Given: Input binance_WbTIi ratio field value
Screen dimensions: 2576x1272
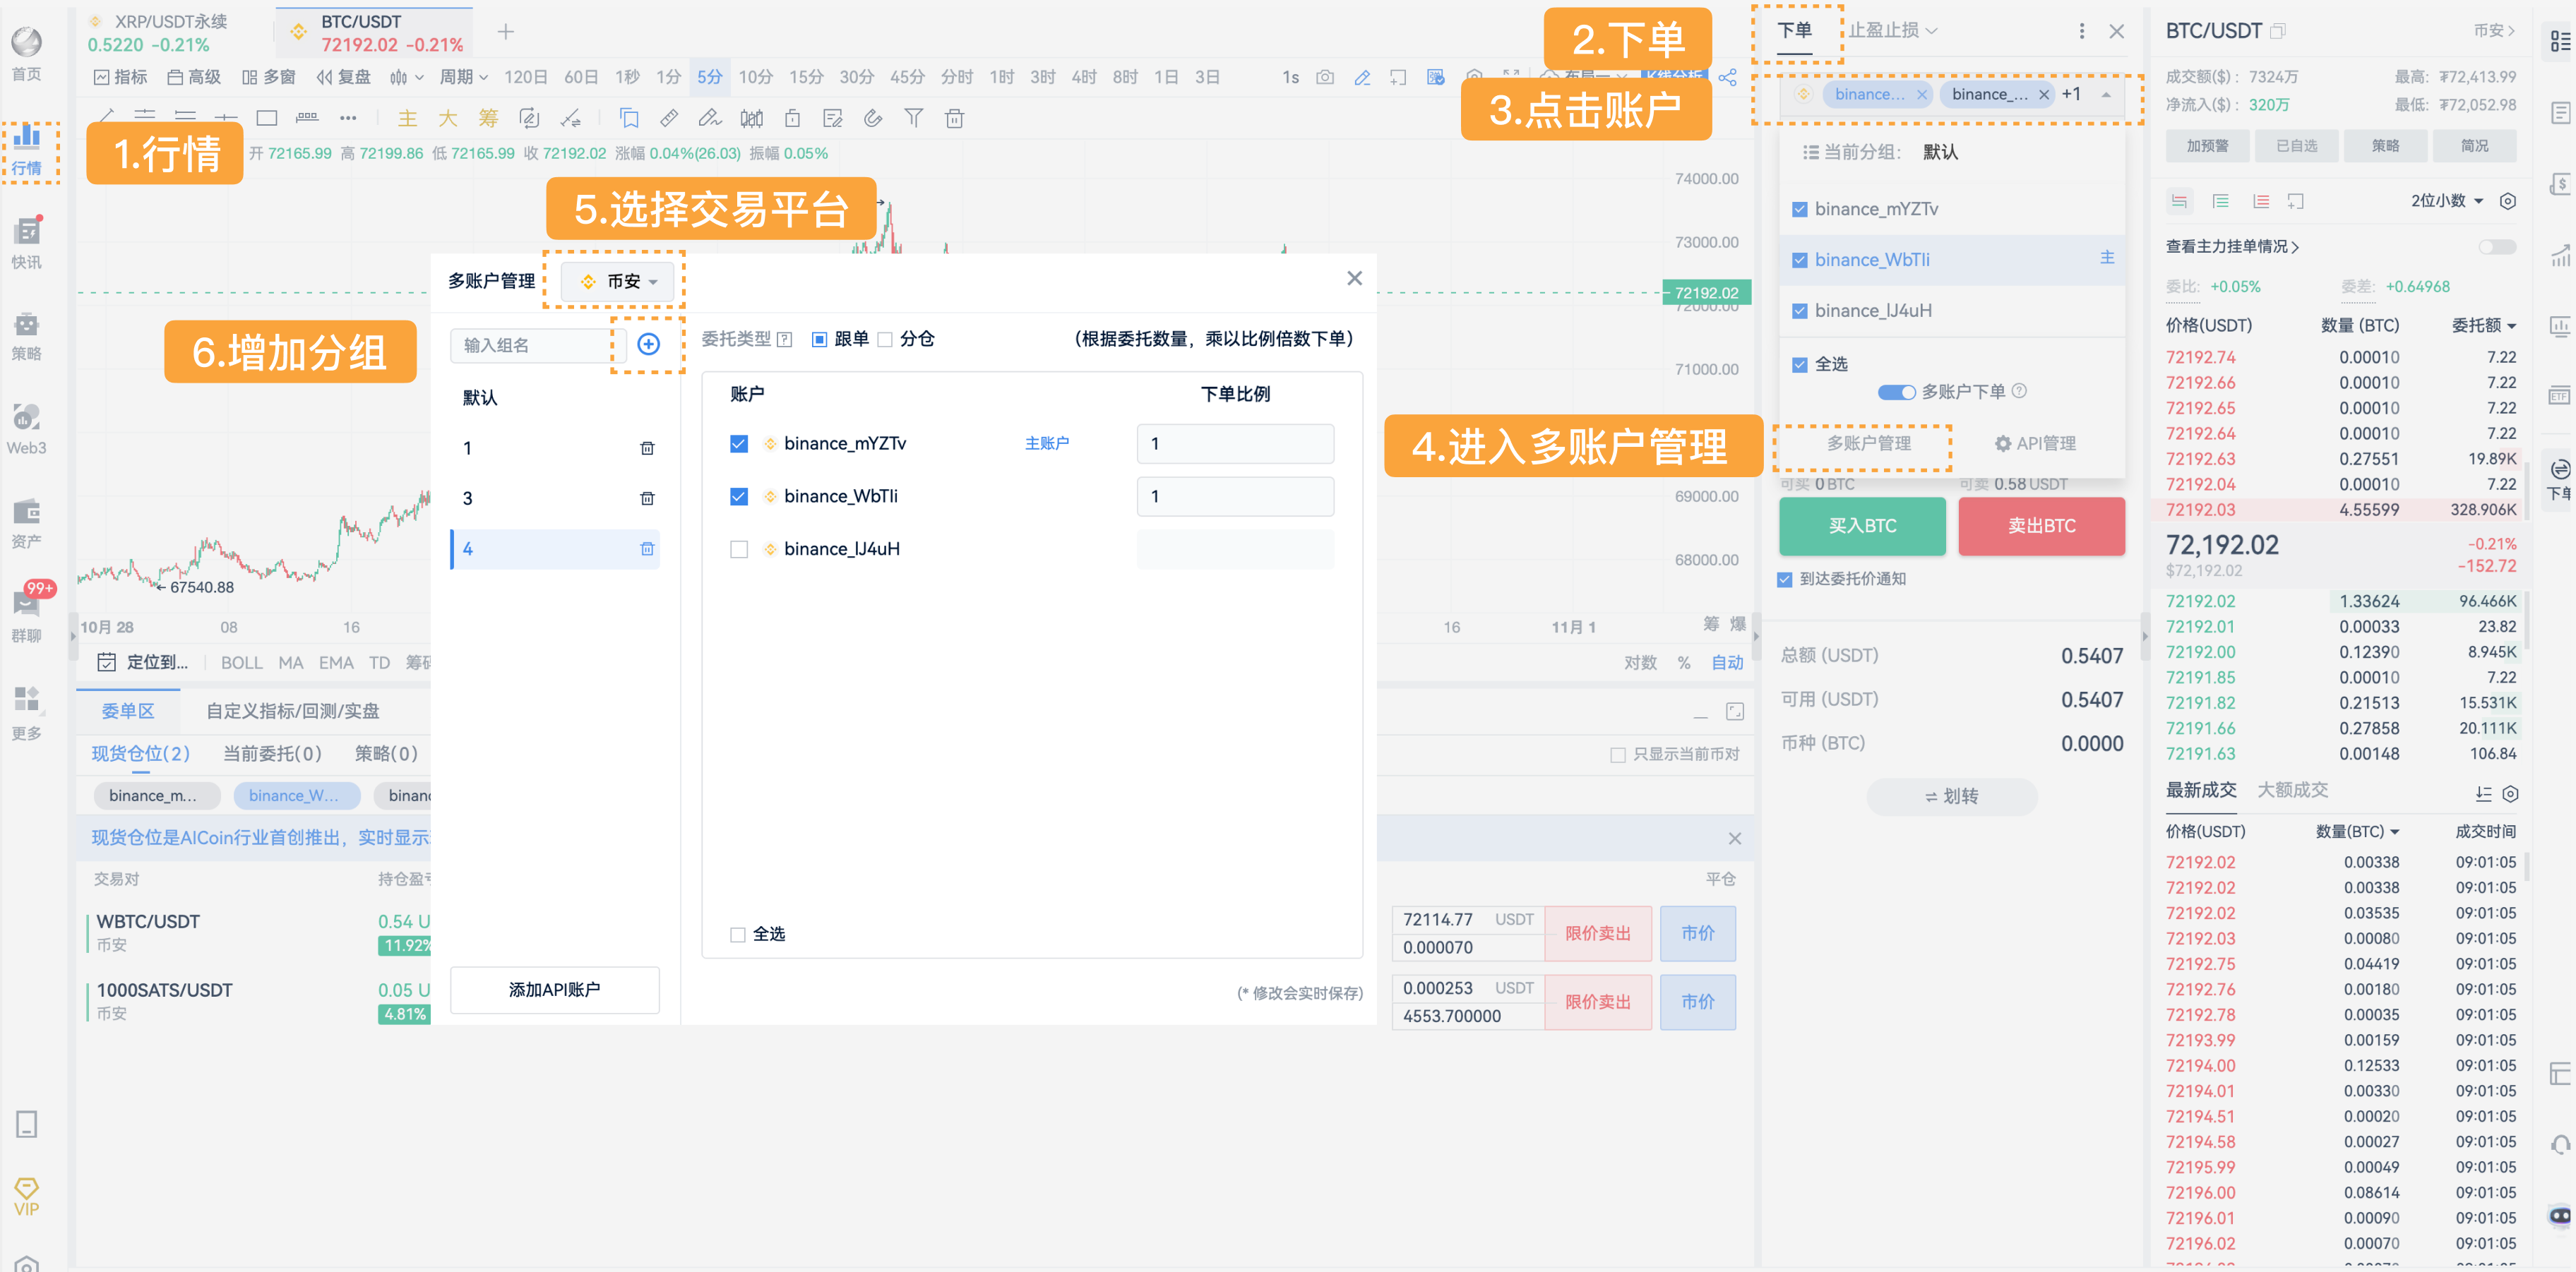Looking at the screenshot, I should (x=1236, y=496).
